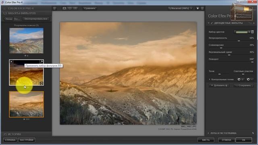Open the История history panel

[26, 134]
